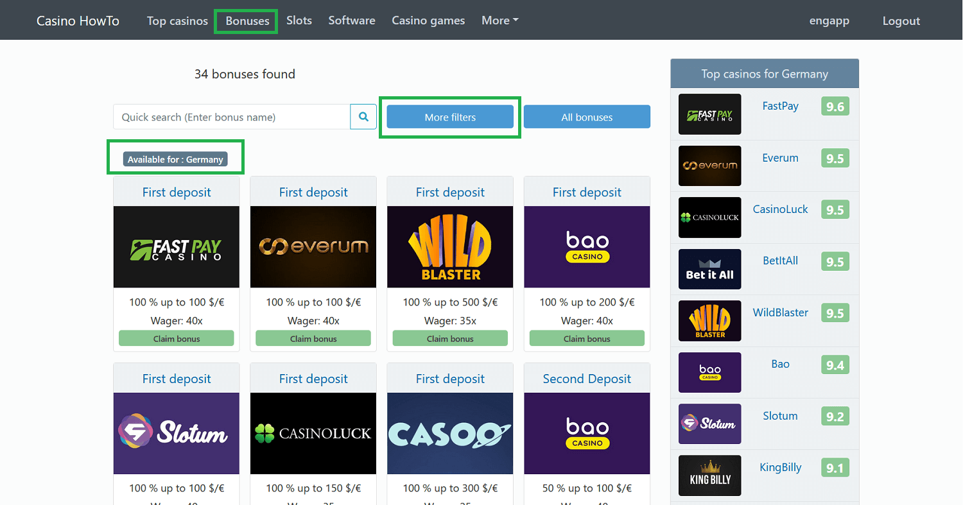Open the More filters button
The image size is (963, 505).
[450, 117]
